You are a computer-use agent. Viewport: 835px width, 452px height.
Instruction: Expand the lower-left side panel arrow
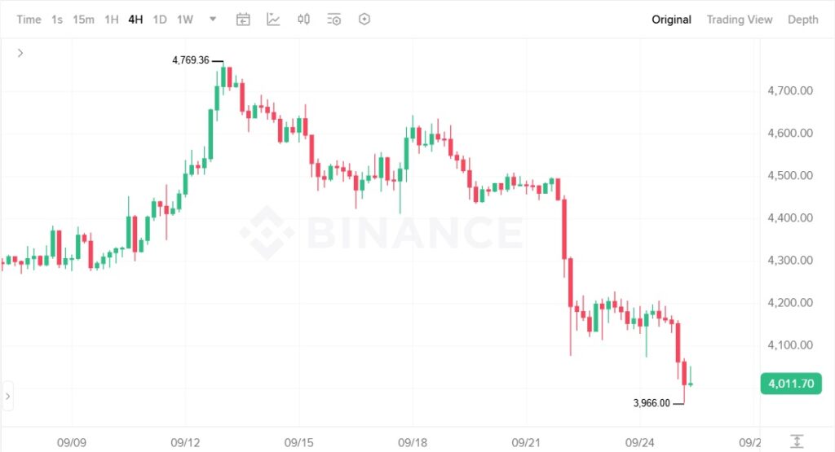click(x=8, y=397)
